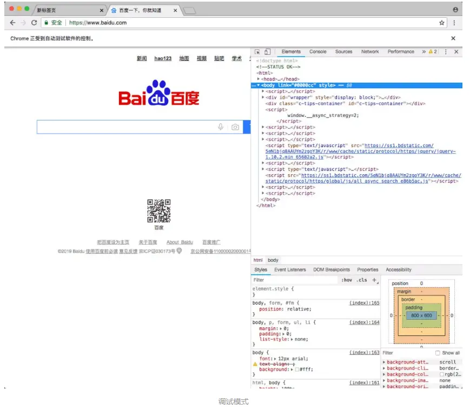Open the jquery script src link
Image resolution: width=470 pixels, height=415 pixels.
[x=360, y=151]
